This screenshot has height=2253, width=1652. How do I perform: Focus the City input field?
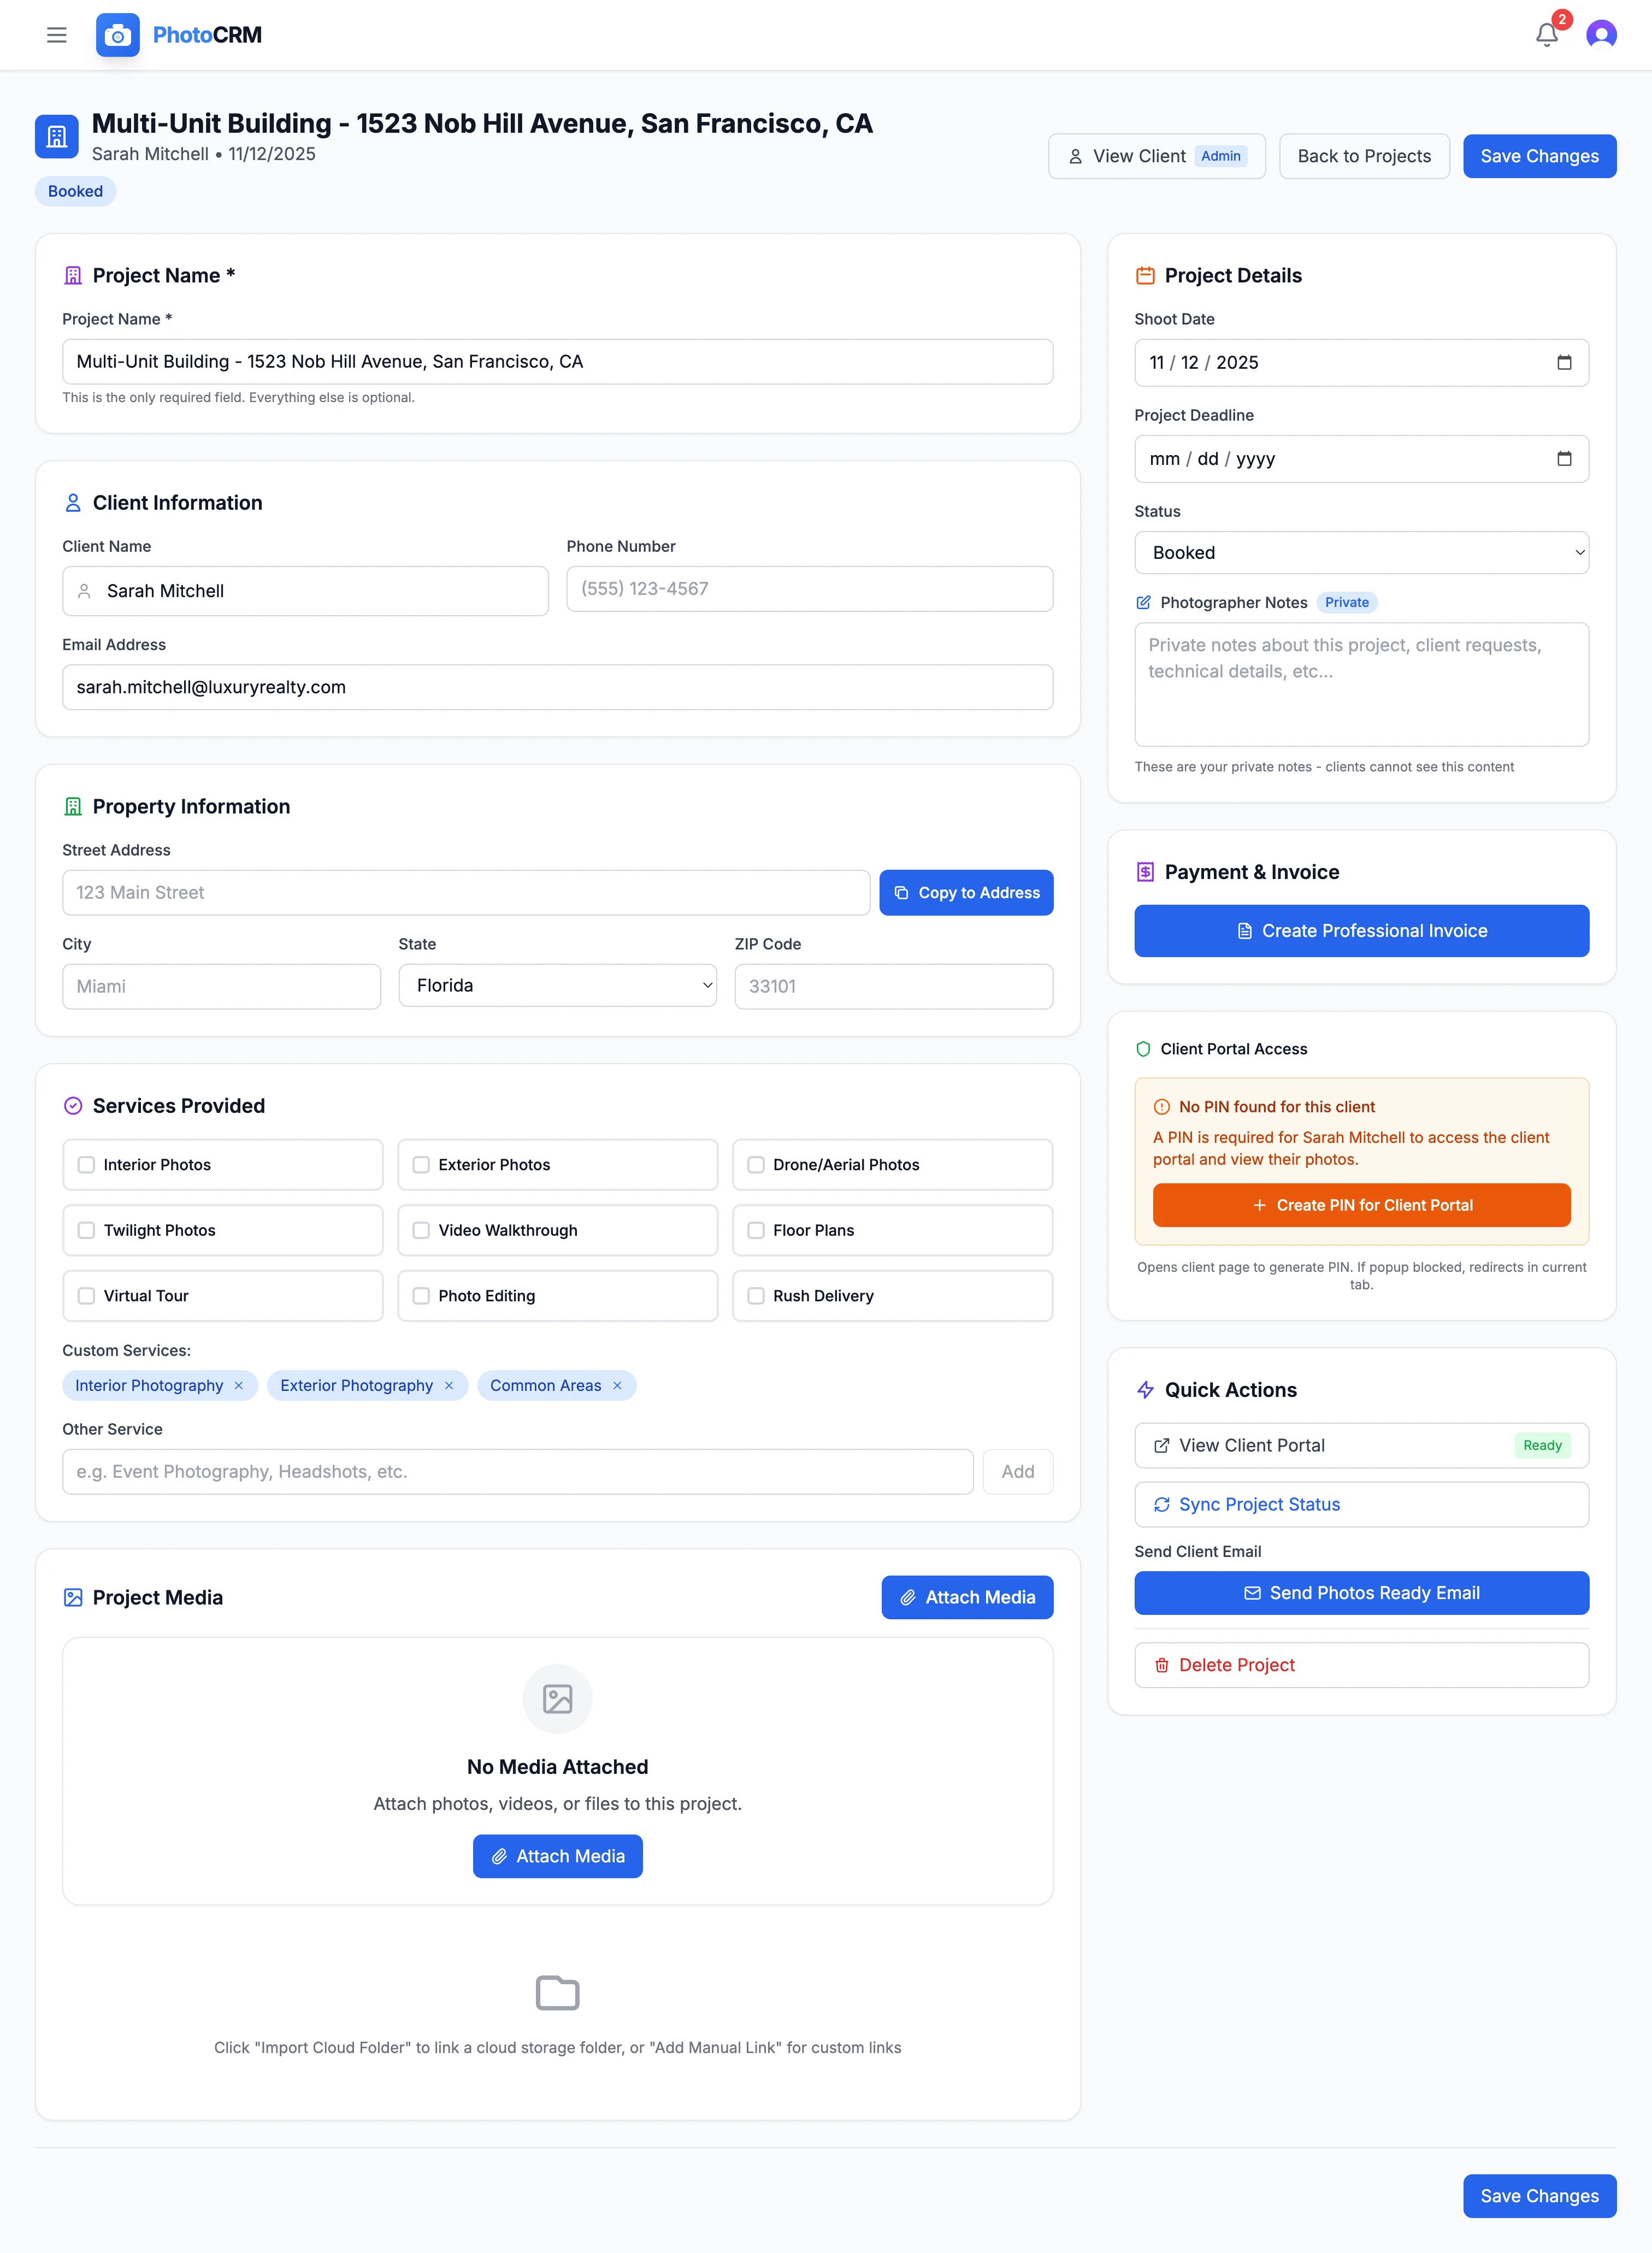[221, 986]
